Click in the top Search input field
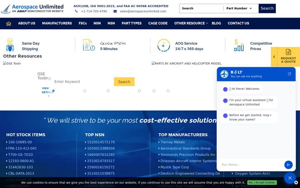This screenshot has width=300, height=188. (201, 8)
